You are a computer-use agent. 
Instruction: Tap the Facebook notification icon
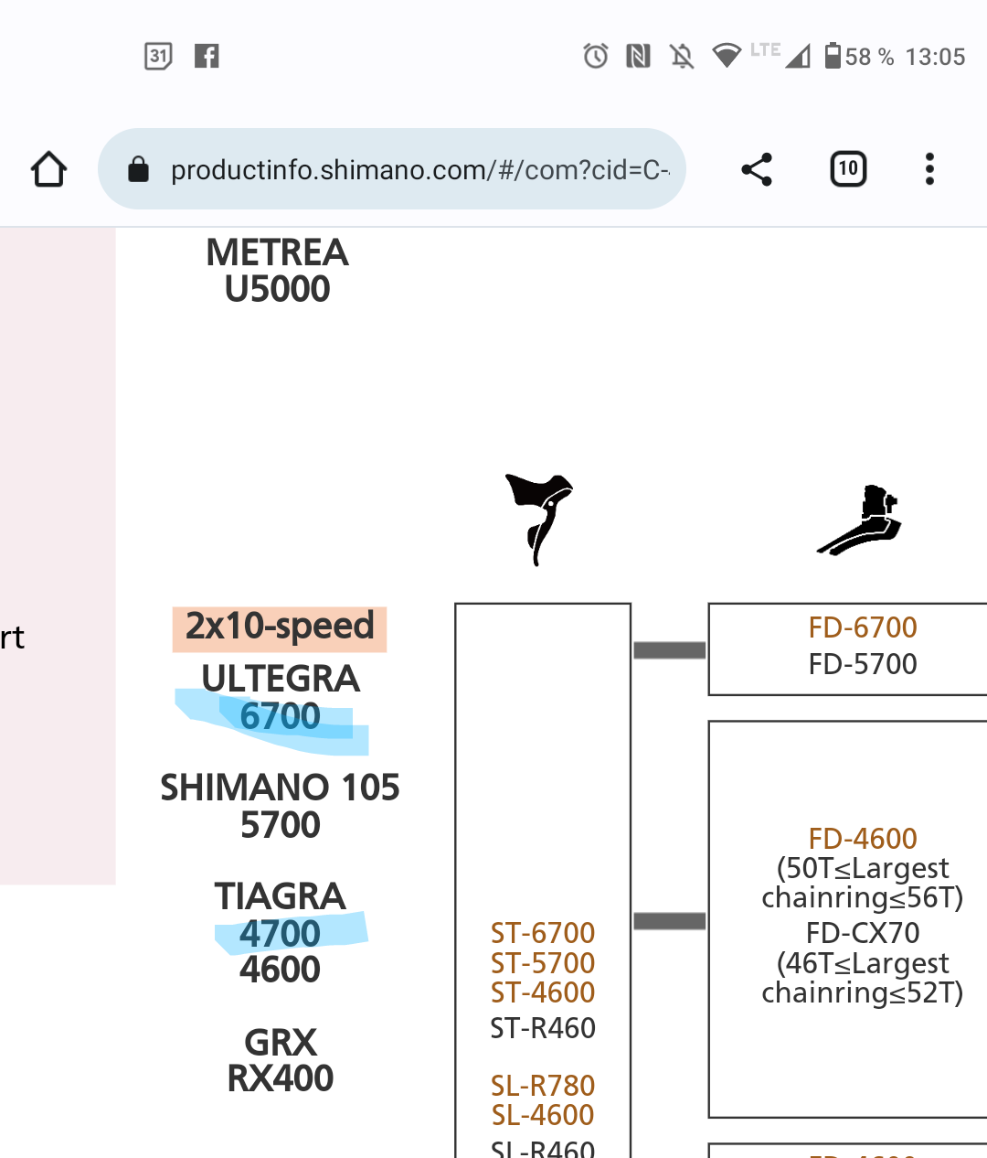[207, 57]
